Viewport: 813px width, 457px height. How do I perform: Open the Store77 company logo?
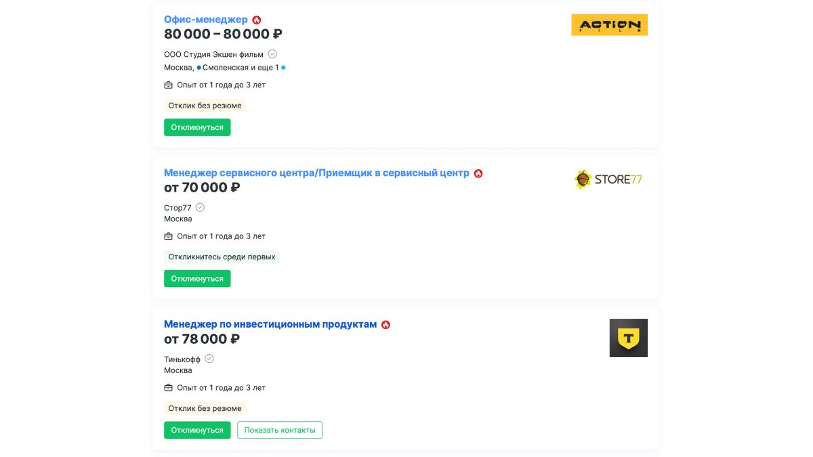tap(608, 179)
